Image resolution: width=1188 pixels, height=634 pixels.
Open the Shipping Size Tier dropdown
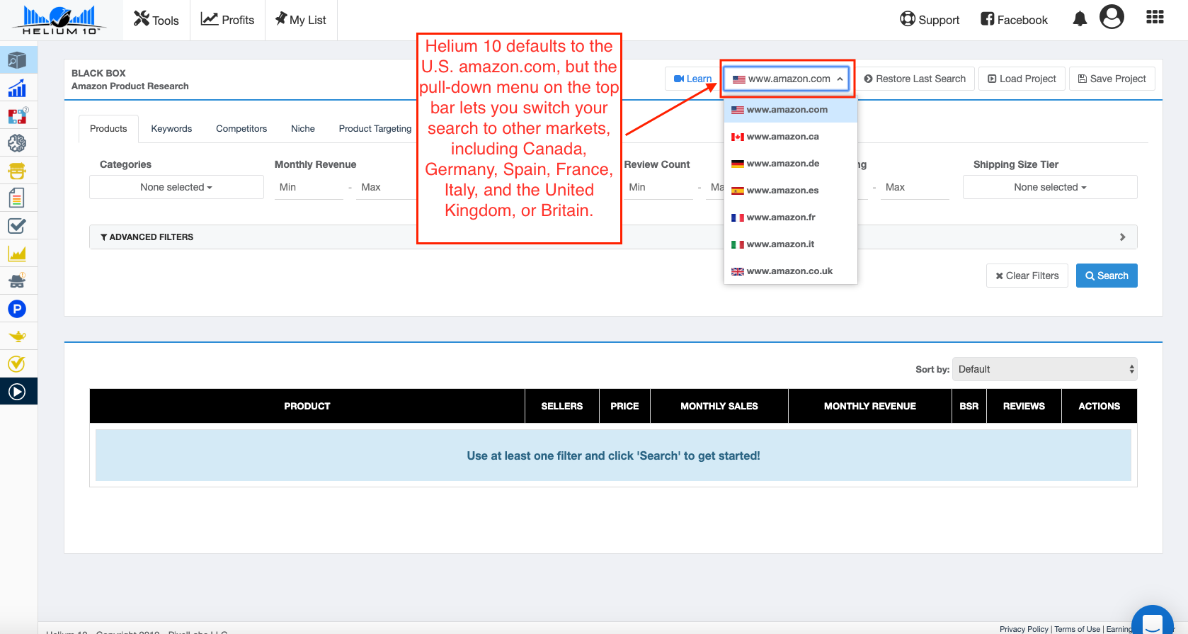click(1049, 187)
